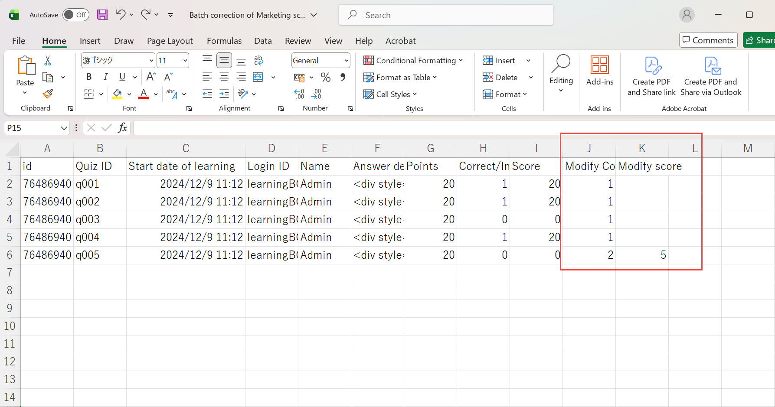The height and width of the screenshot is (407, 775).
Task: Select the Format Painter brush icon
Action: pyautogui.click(x=48, y=94)
